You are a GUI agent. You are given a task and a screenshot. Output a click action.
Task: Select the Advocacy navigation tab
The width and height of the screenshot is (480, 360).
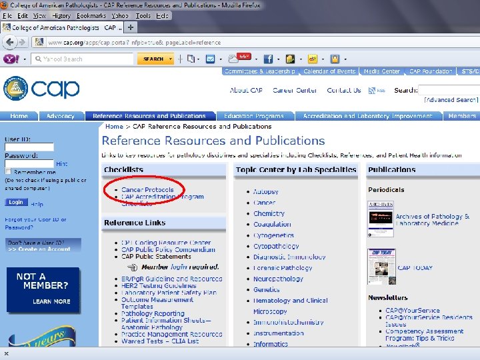pos(61,116)
